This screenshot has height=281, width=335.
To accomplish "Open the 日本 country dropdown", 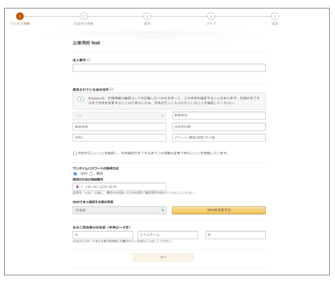I will [x=119, y=116].
